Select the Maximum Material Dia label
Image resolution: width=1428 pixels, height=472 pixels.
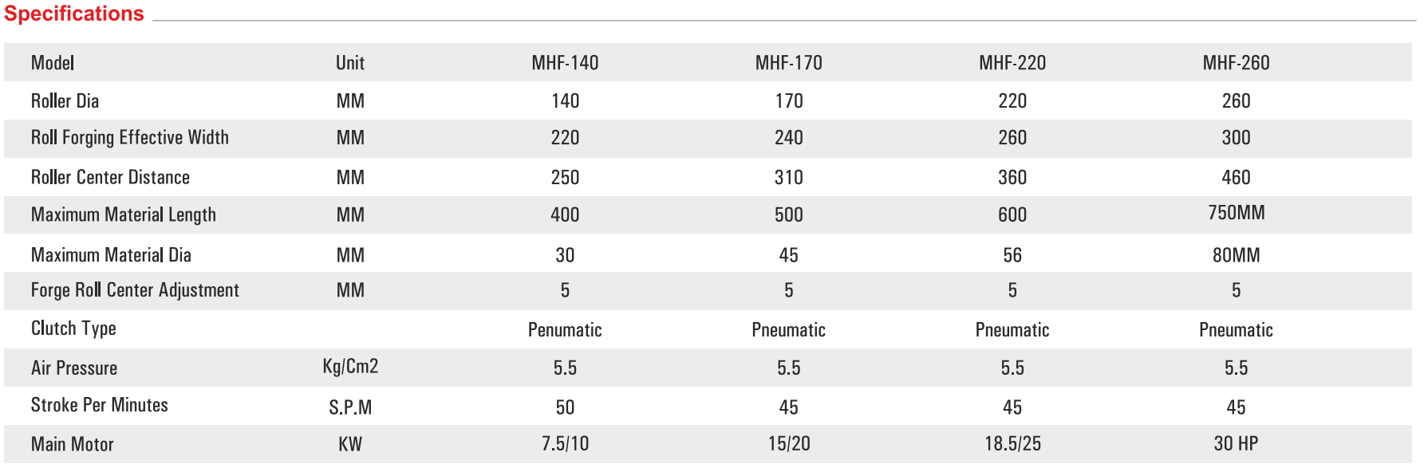[111, 255]
